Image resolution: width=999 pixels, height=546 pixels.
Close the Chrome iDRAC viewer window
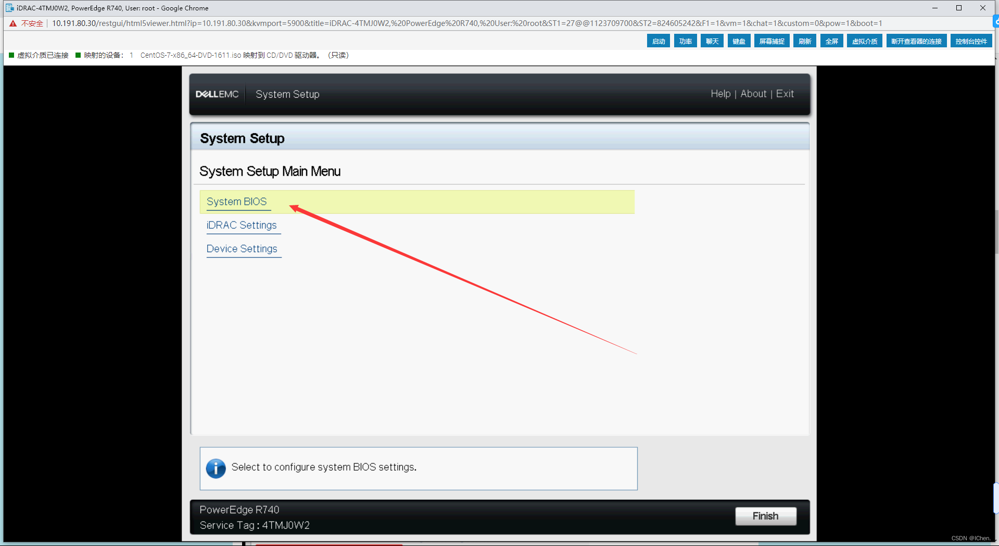coord(983,8)
